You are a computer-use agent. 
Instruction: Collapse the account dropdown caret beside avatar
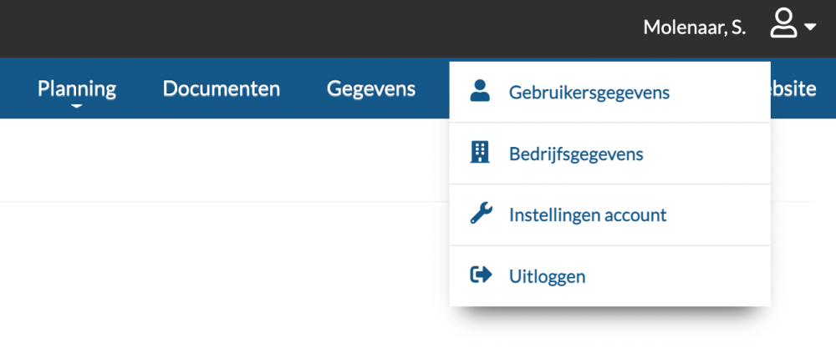[810, 26]
